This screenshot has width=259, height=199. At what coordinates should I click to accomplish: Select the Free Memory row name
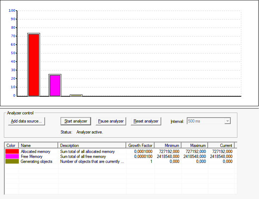point(32,157)
